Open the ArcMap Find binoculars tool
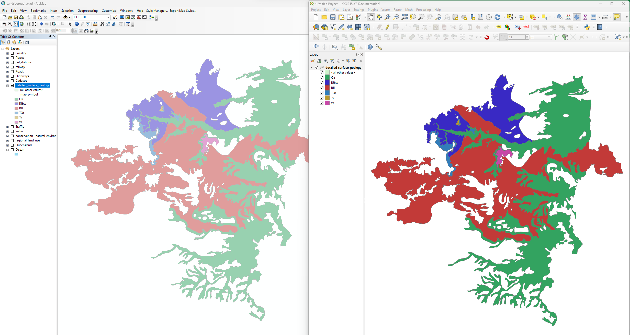630x335 pixels. point(102,24)
